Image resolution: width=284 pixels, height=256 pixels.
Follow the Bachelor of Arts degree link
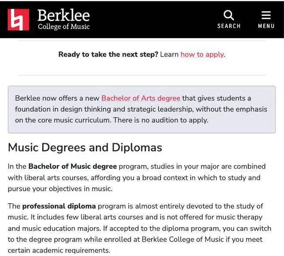click(x=141, y=98)
